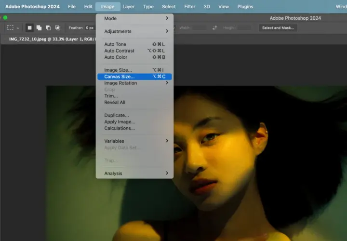Open the View menu
This screenshot has width=347, height=241.
point(224,7)
